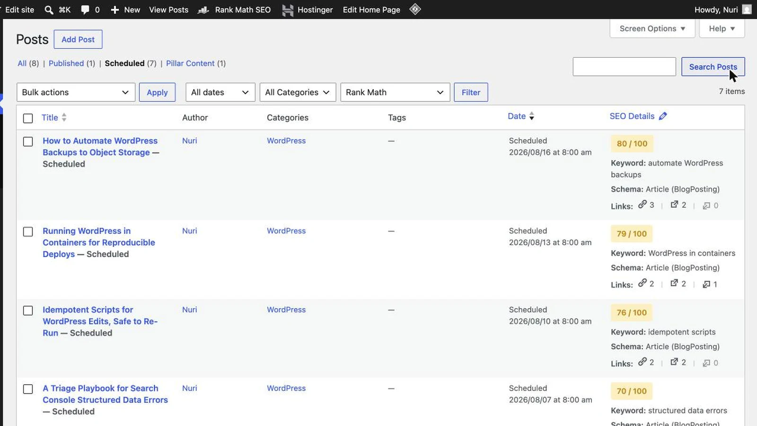
Task: Open post How to Automate WordPress Backups
Action: [100, 146]
